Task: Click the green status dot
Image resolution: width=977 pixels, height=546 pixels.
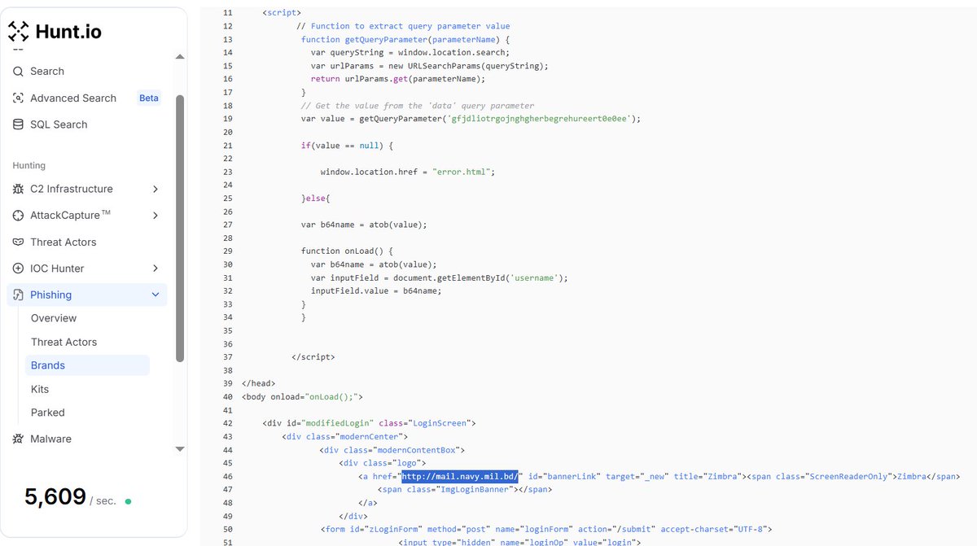Action: 128,501
